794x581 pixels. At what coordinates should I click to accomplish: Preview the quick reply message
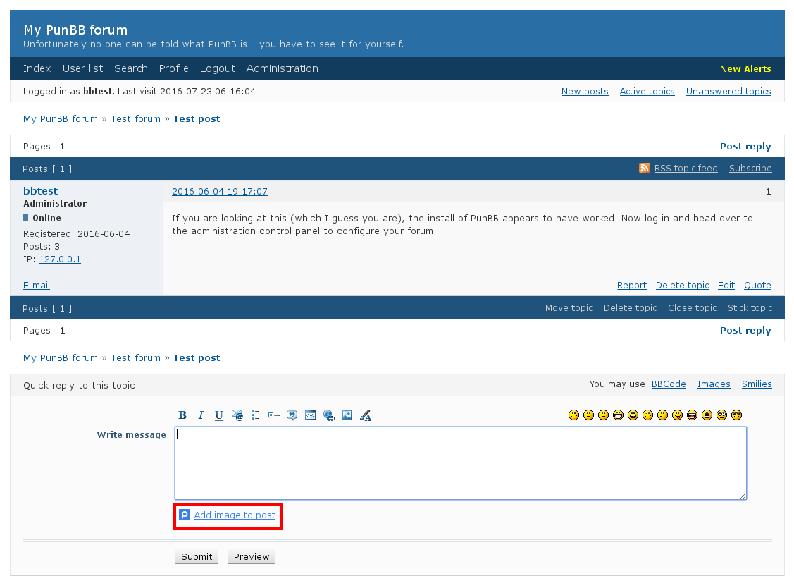(251, 556)
